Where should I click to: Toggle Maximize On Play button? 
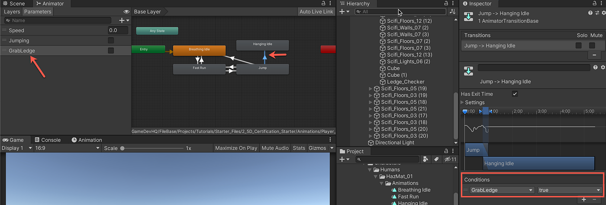236,148
